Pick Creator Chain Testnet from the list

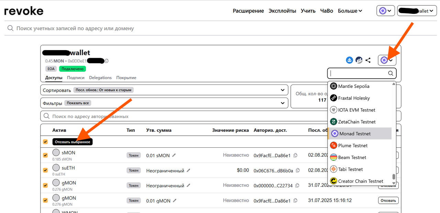click(x=360, y=181)
